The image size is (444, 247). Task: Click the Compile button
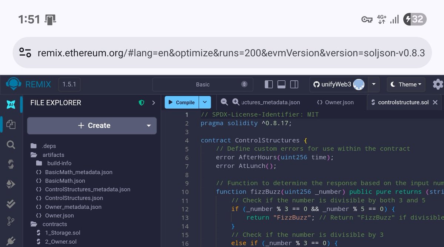coord(182,102)
